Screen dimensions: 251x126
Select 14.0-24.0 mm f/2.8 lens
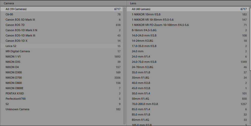188,35
